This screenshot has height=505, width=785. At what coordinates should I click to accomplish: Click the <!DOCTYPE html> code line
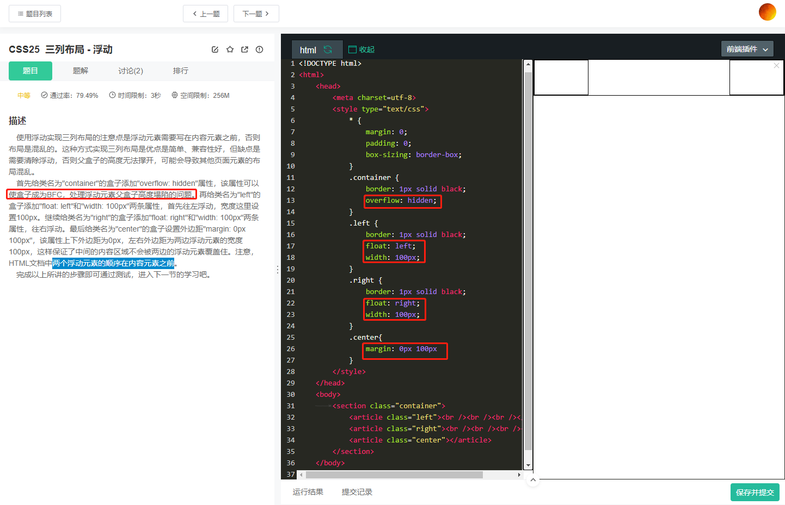coord(330,64)
